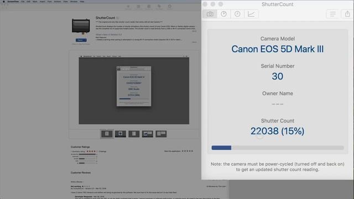
Task: Open the clock history tab in ShutterCount
Action: point(237,14)
